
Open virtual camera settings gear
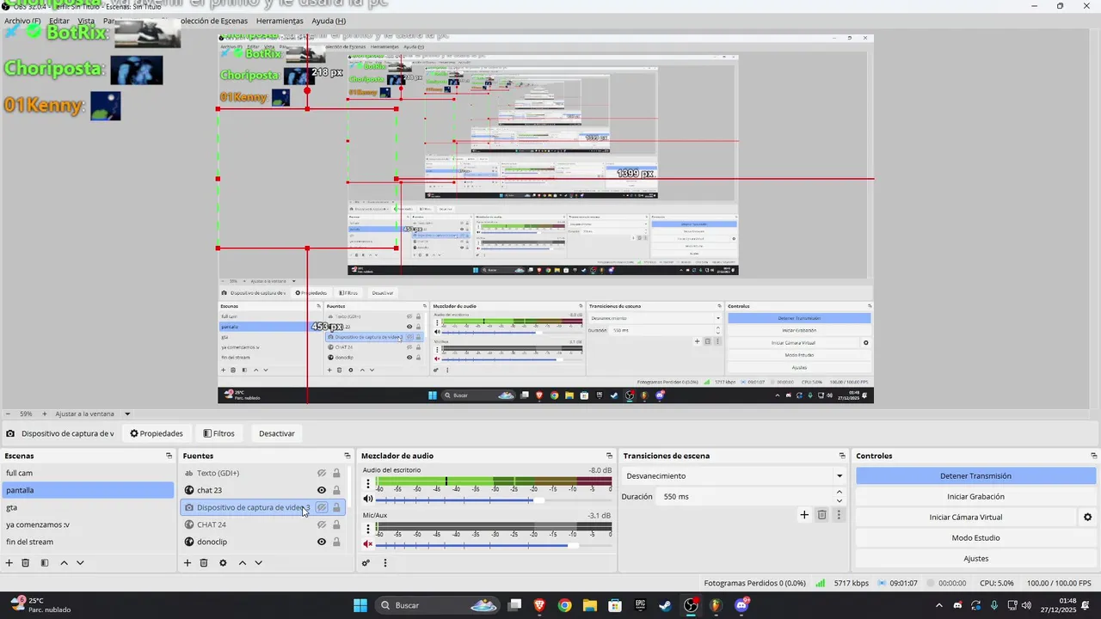point(1087,518)
